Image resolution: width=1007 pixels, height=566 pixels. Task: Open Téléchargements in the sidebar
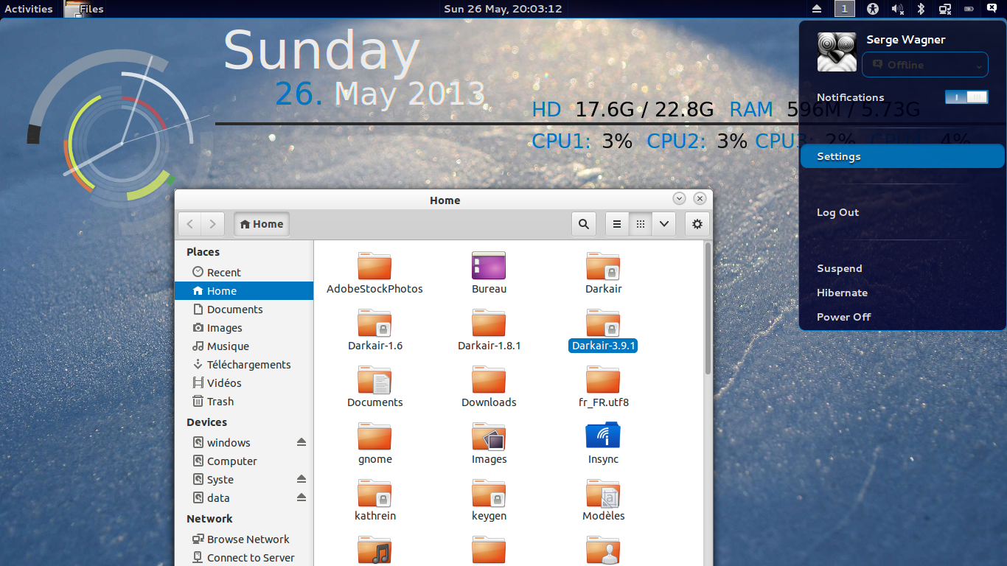[244, 364]
